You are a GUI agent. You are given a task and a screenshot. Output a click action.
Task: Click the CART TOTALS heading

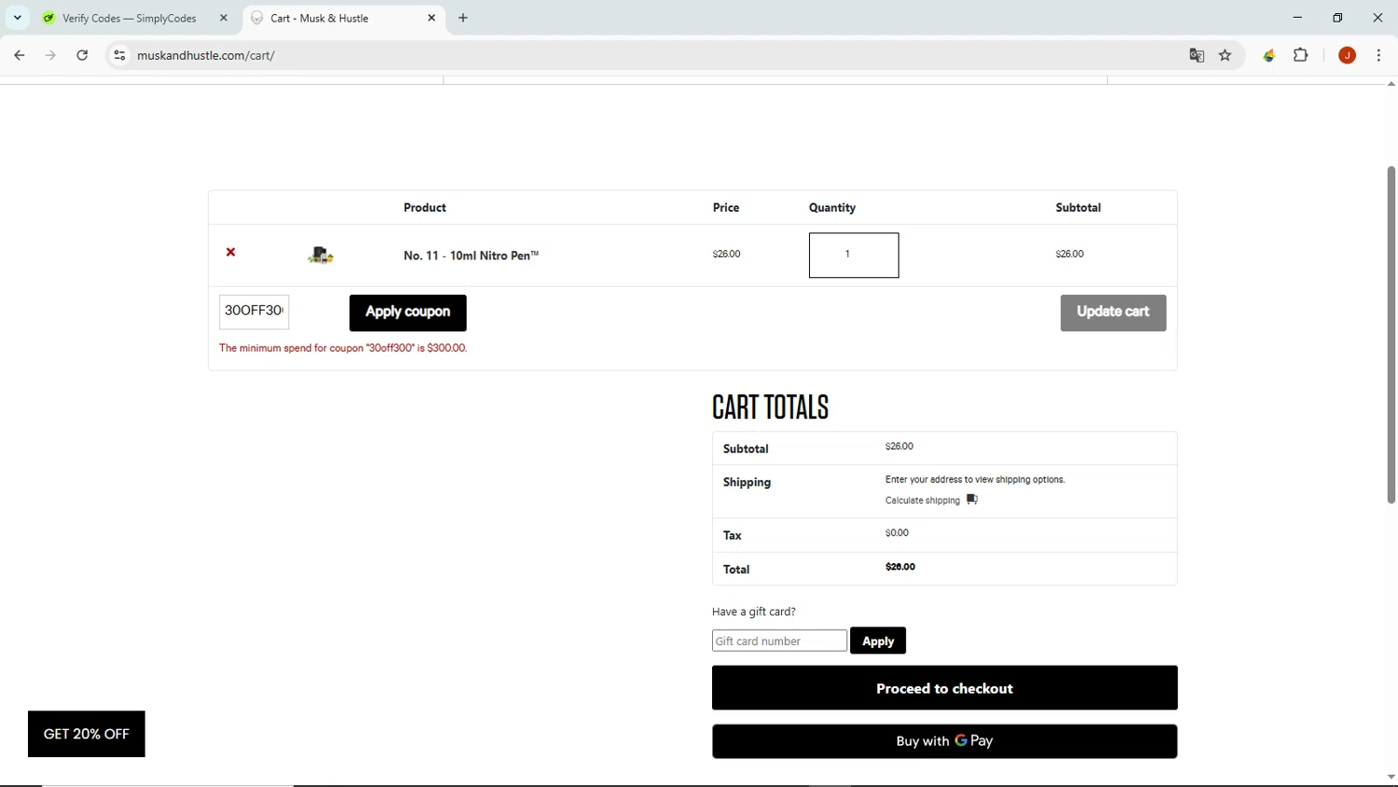click(771, 407)
